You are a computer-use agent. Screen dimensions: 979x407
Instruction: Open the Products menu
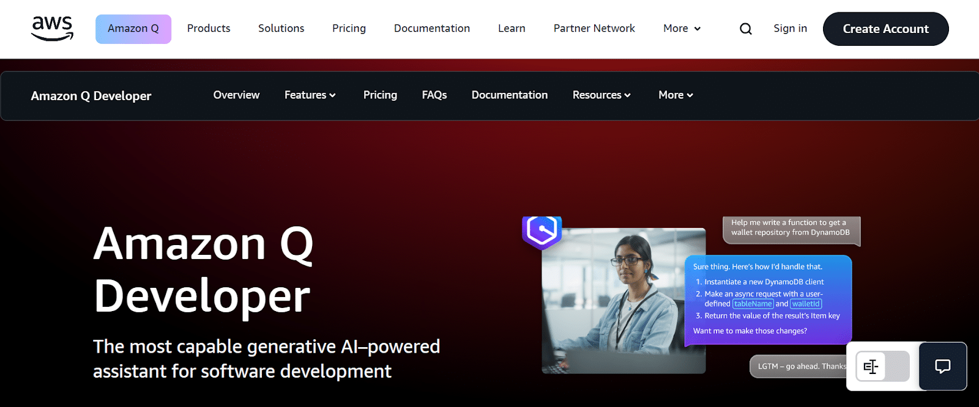209,29
